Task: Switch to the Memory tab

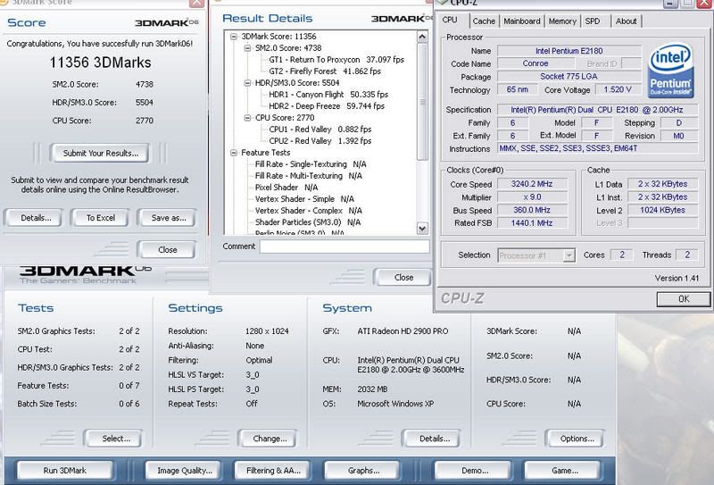Action: (x=562, y=21)
